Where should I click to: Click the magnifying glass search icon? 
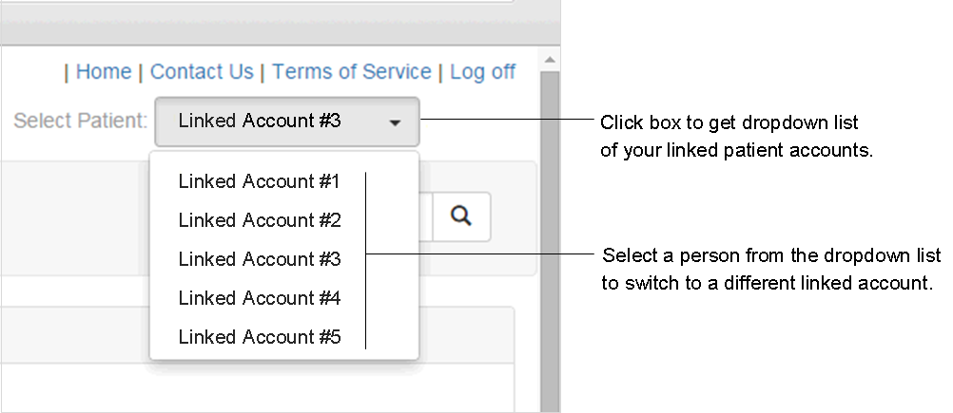coord(461,216)
